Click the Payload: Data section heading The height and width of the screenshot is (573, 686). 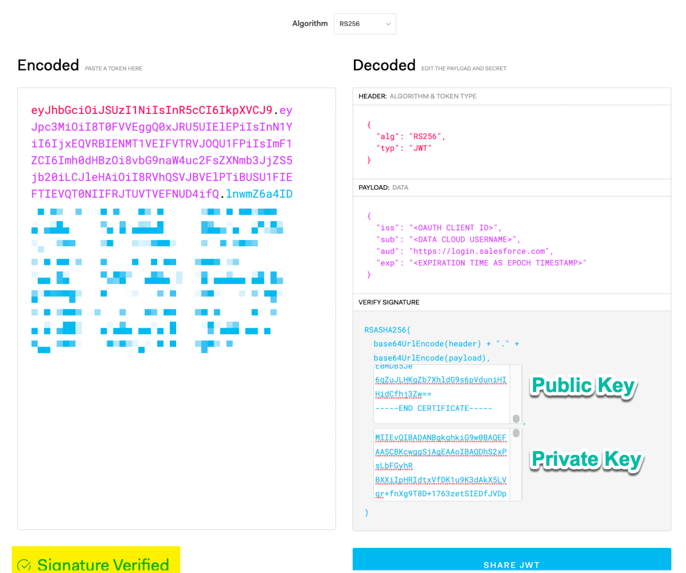[x=383, y=187]
